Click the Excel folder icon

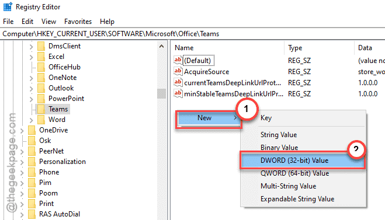[x=41, y=57]
